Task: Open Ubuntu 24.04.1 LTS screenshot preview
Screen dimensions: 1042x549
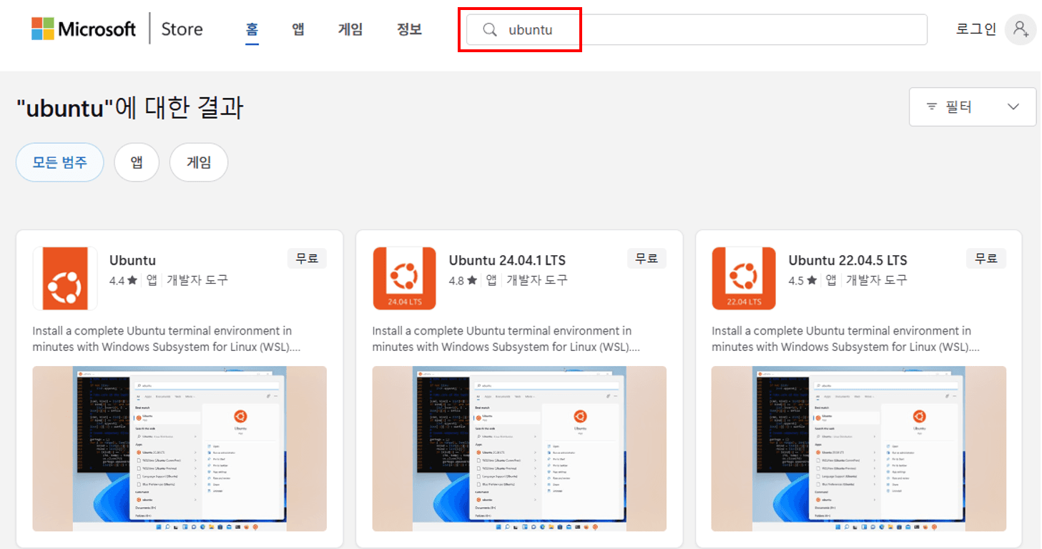Action: click(x=519, y=449)
